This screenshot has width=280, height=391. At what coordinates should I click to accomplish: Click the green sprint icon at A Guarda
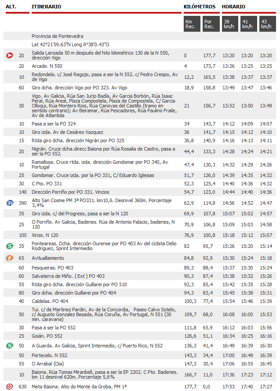coord(10,346)
